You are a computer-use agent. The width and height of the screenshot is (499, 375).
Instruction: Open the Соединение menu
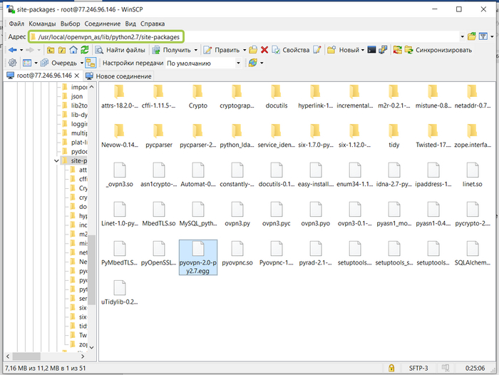(101, 24)
